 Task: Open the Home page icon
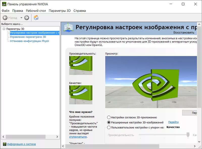click(36, 18)
